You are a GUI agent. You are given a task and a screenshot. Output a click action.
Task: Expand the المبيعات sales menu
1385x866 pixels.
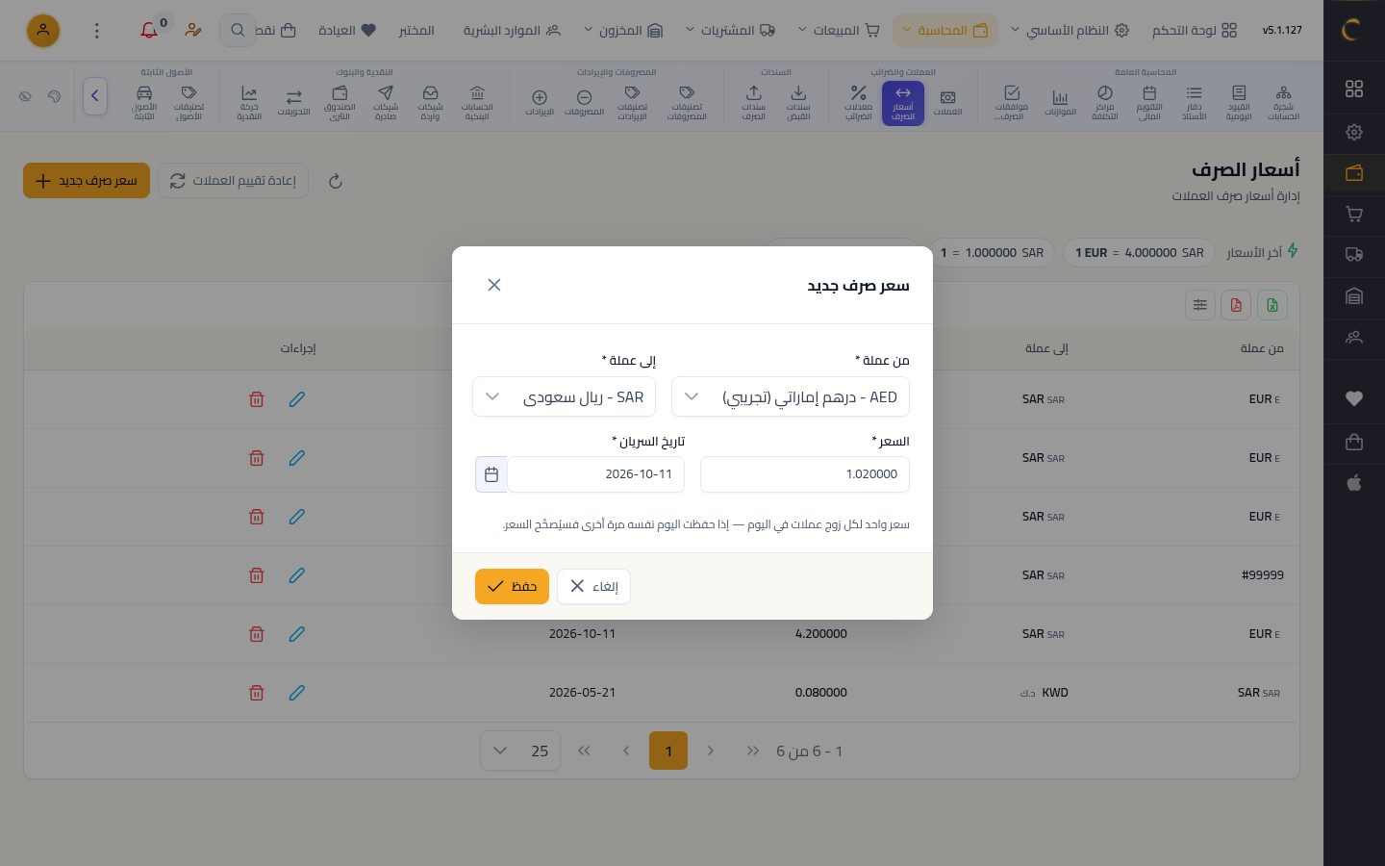[x=839, y=31]
